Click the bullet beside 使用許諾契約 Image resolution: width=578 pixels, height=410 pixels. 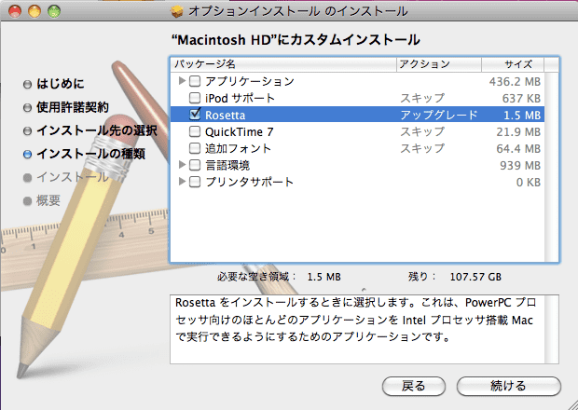click(x=27, y=108)
